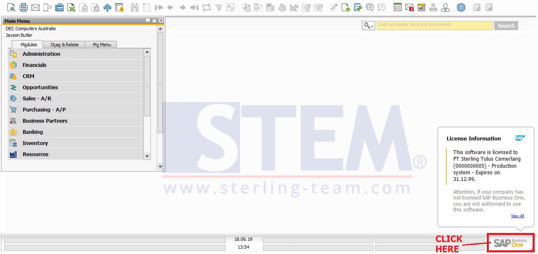The height and width of the screenshot is (254, 538).
Task: Open the Administration module
Action: click(76, 54)
